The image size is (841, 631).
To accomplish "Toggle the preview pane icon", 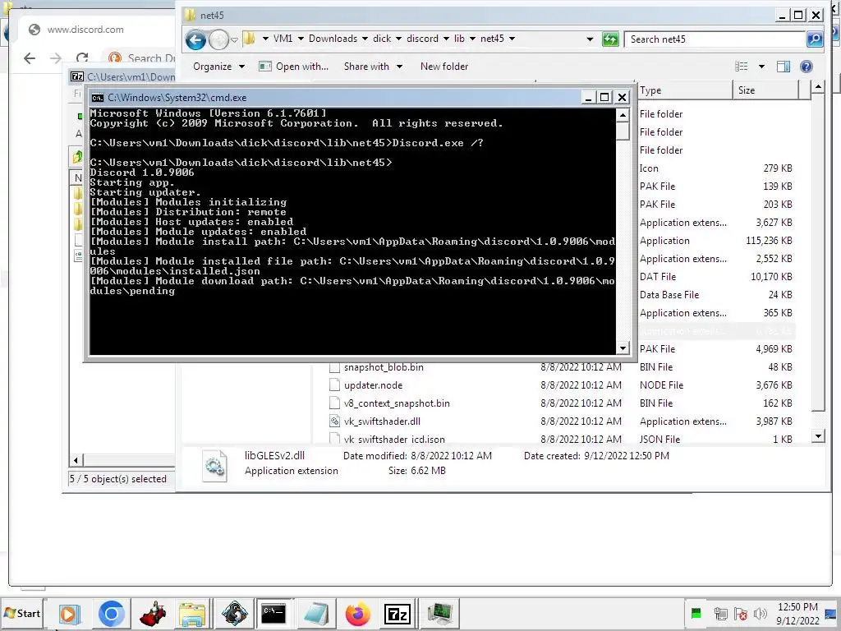I will [784, 67].
